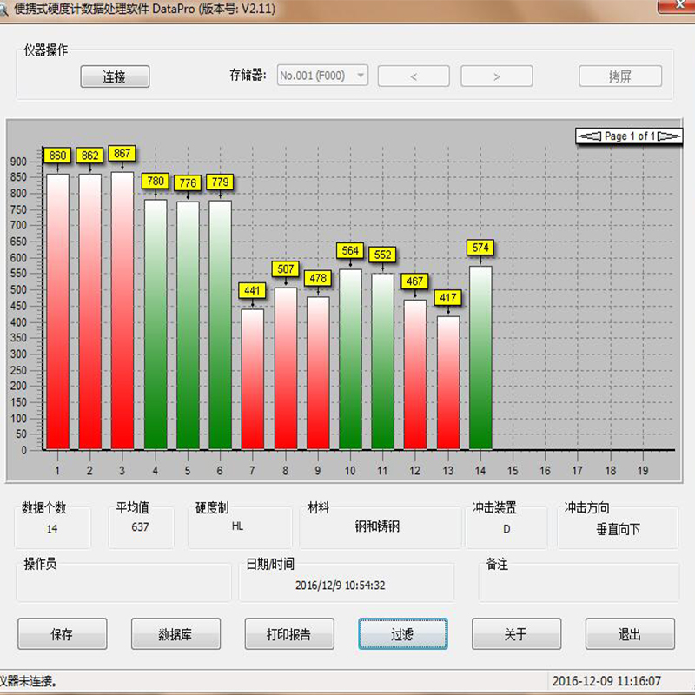Exit the program with 退出

click(629, 634)
